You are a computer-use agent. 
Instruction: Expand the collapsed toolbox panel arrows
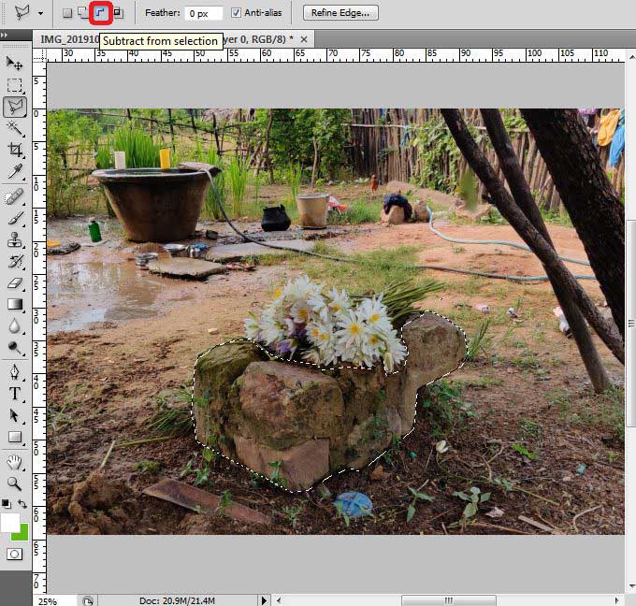[4, 35]
